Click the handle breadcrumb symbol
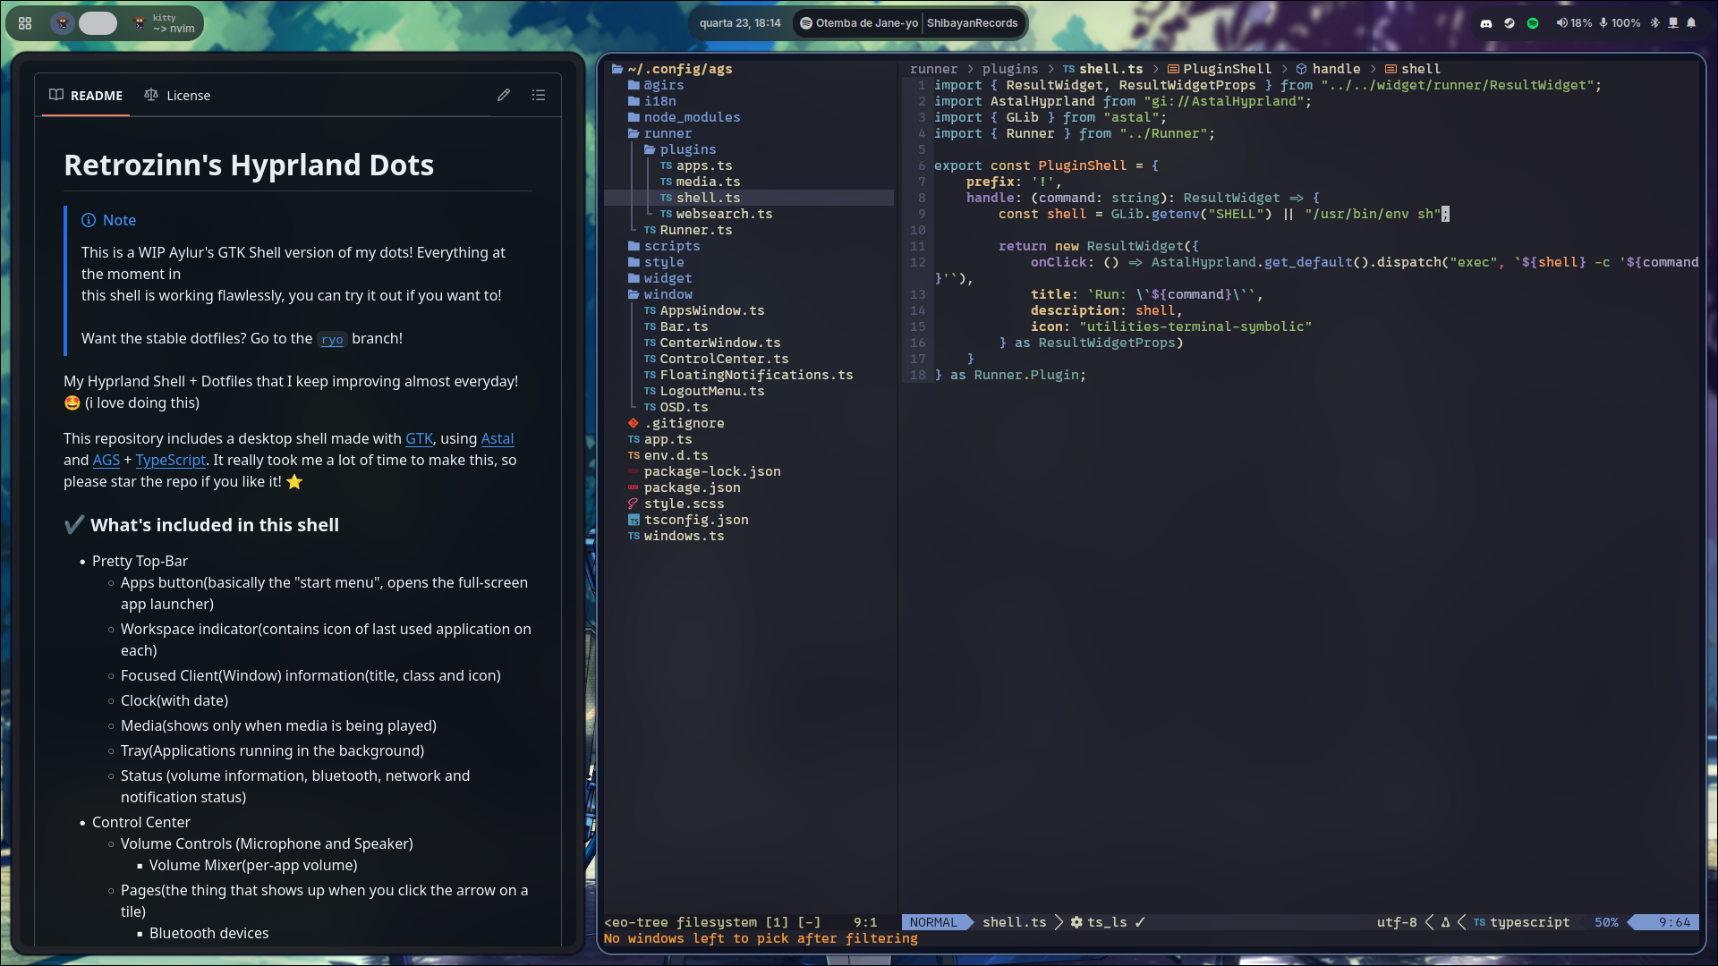Screen dimensions: 1718x966 pyautogui.click(x=1328, y=69)
